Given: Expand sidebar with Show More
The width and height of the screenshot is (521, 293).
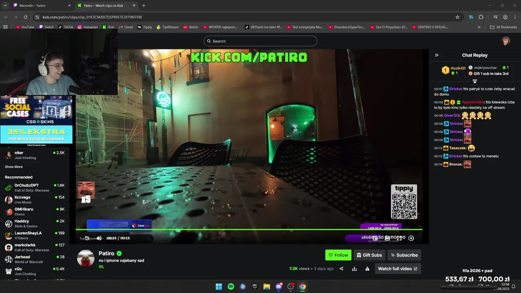Looking at the screenshot, I should pyautogui.click(x=14, y=167).
